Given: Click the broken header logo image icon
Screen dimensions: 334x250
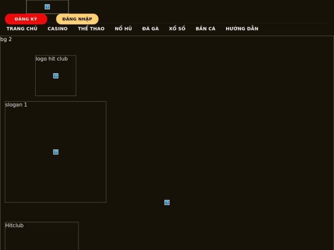Looking at the screenshot, I should (x=47, y=7).
